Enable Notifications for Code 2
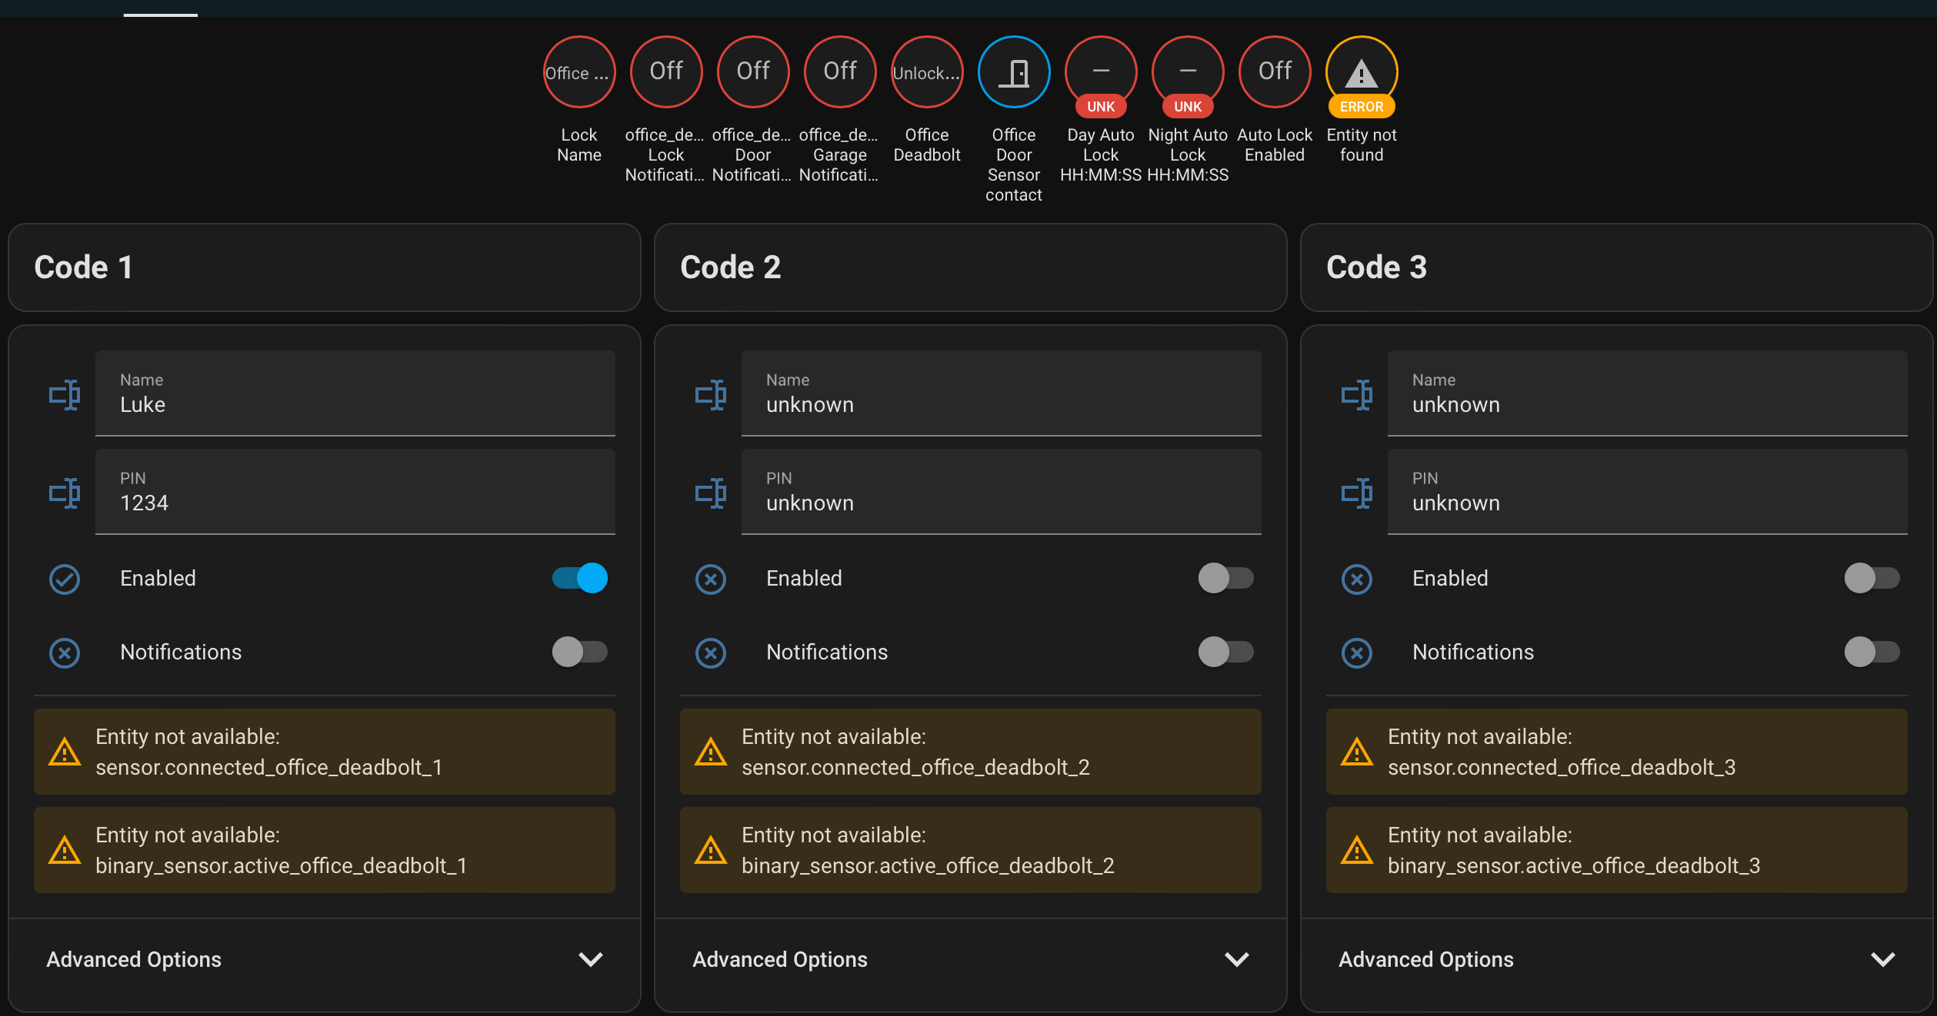The width and height of the screenshot is (1937, 1016). (1225, 652)
